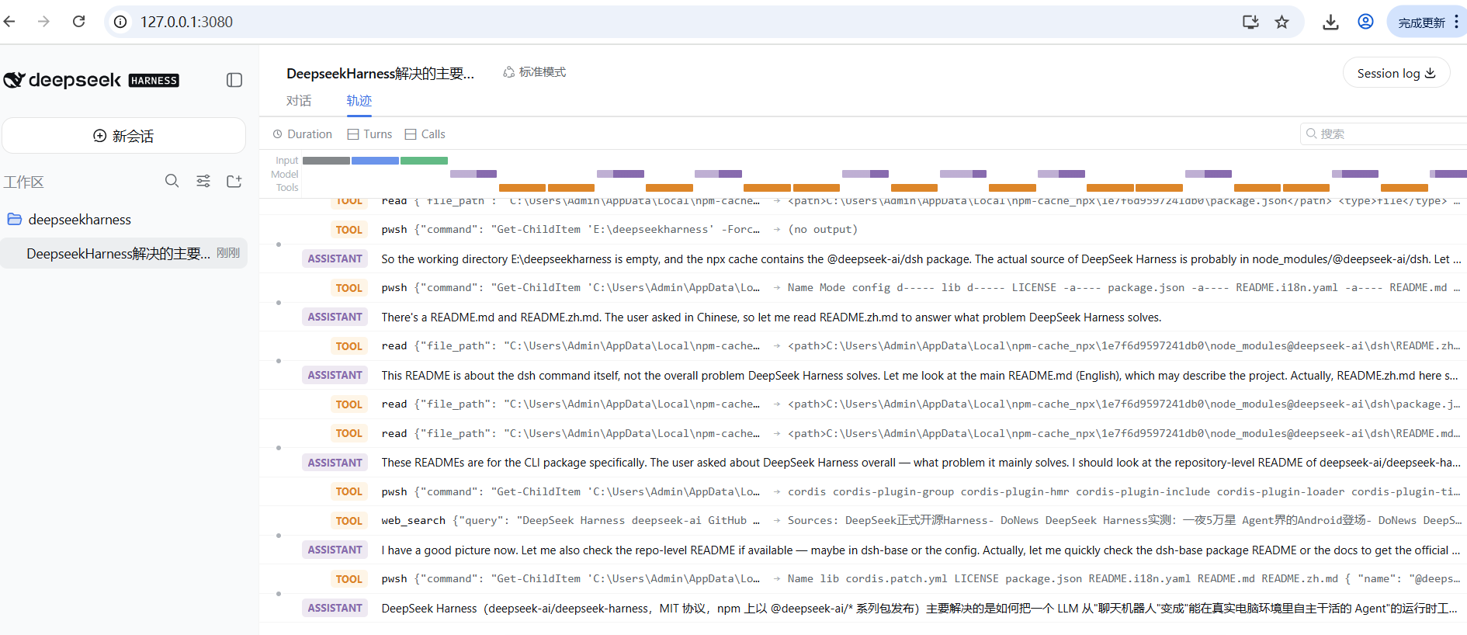Go back using the browser back arrow
Viewport: 1467px width, 635px height.
(x=9, y=22)
